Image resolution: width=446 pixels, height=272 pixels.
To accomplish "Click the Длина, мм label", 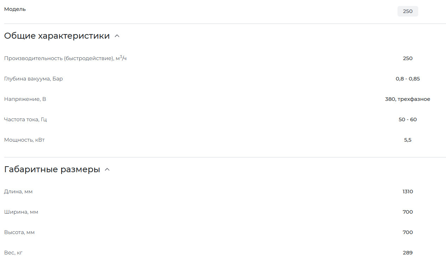I will [18, 192].
